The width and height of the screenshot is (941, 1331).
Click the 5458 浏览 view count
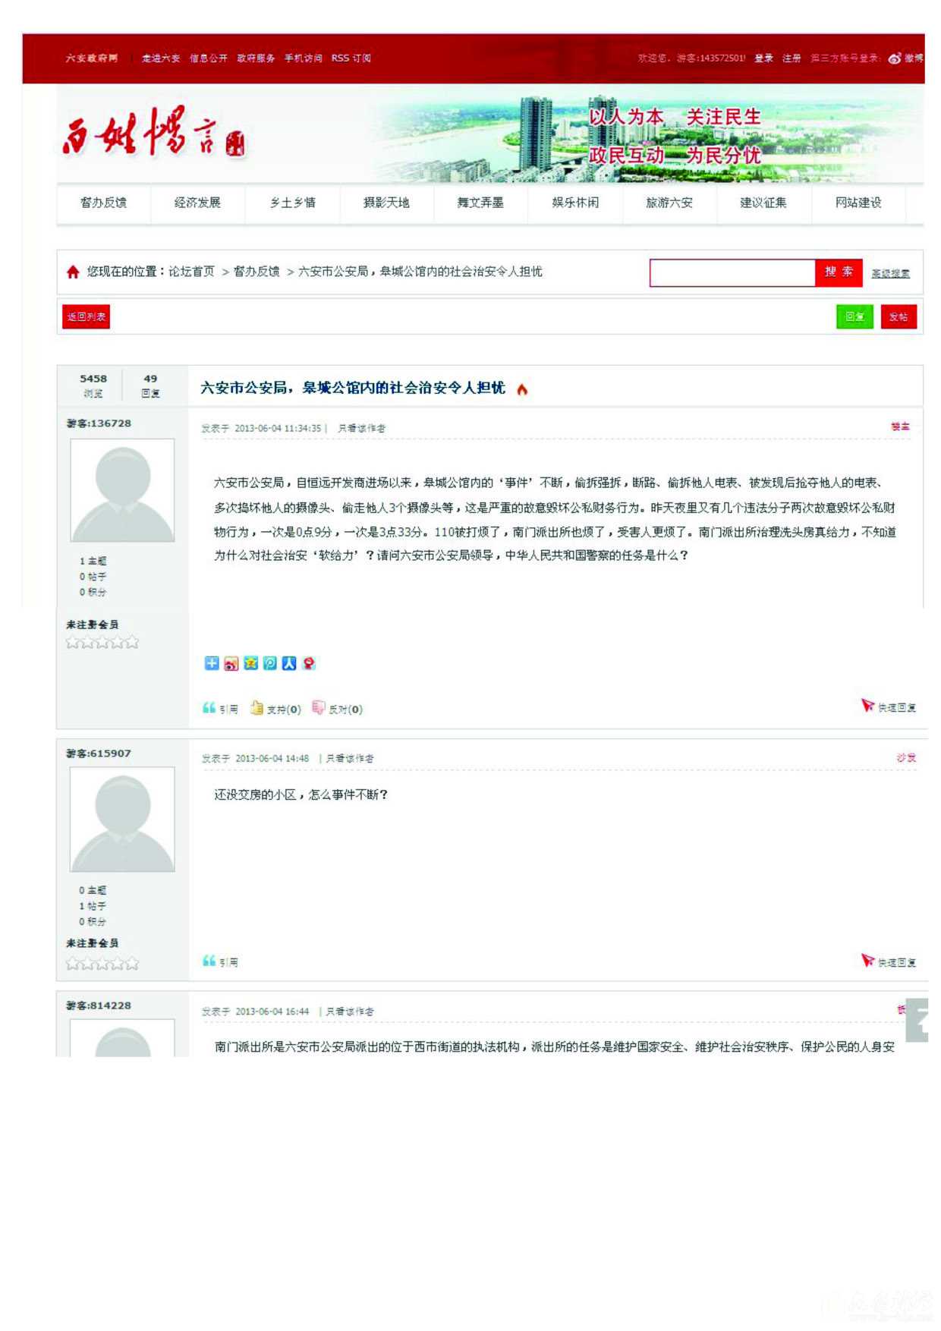point(93,385)
